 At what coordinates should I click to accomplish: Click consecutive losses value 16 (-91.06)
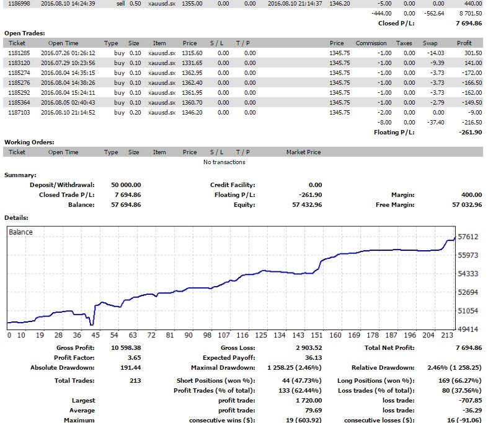coord(464,420)
